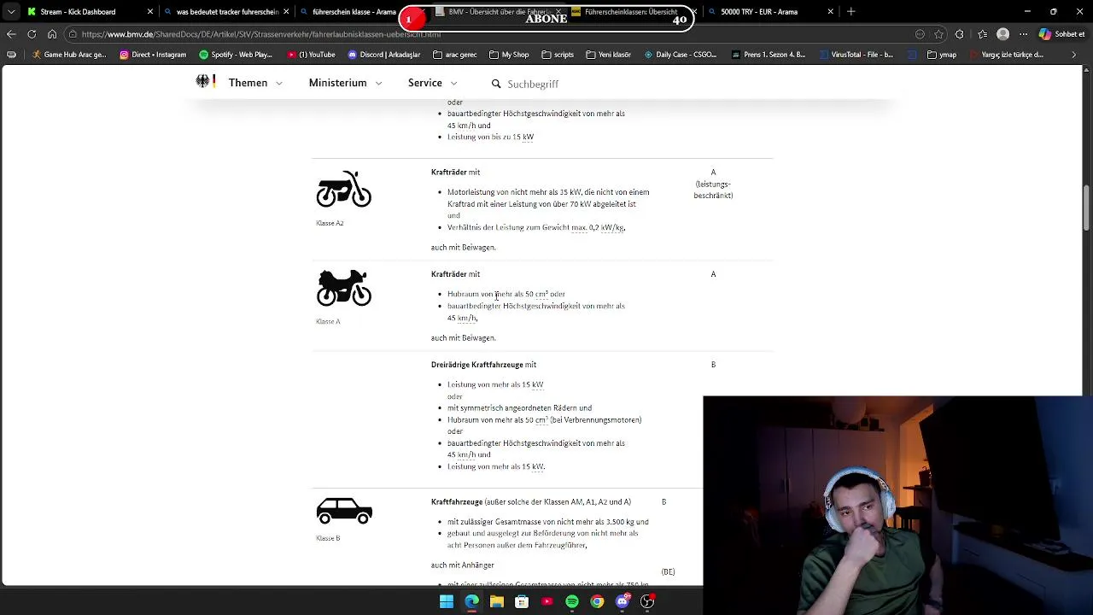Open Copilot 'Sohbet et' button
Viewport: 1093px width, 615px height.
click(1062, 34)
